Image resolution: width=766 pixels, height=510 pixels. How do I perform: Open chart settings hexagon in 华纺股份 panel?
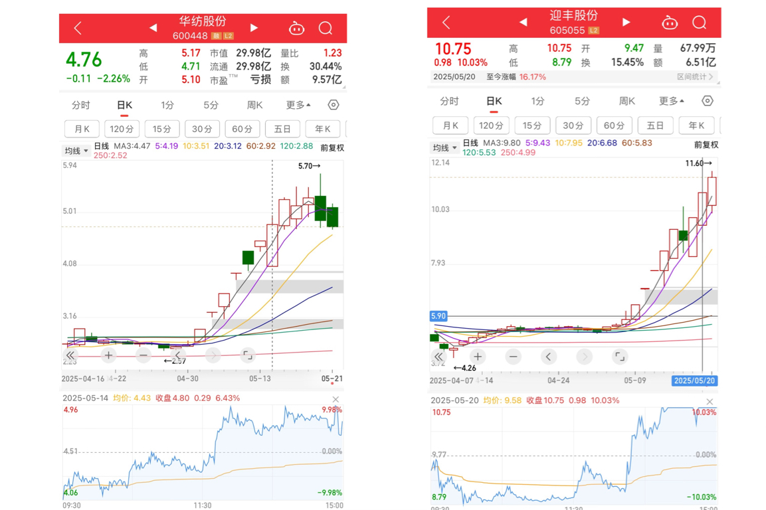pyautogui.click(x=333, y=105)
